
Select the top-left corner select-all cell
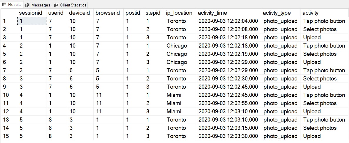8,13
